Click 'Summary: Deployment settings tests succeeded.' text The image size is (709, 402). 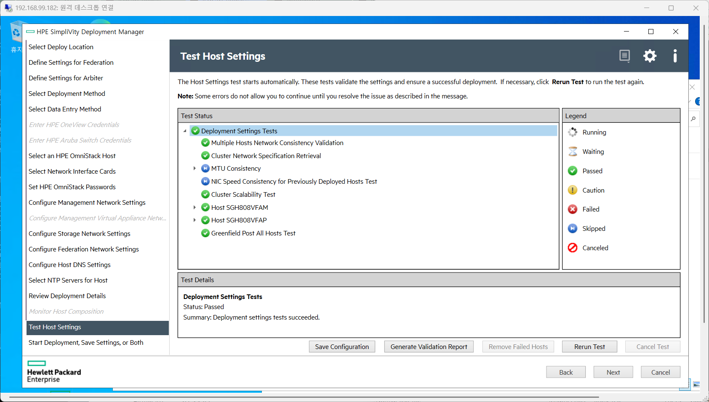click(x=251, y=317)
